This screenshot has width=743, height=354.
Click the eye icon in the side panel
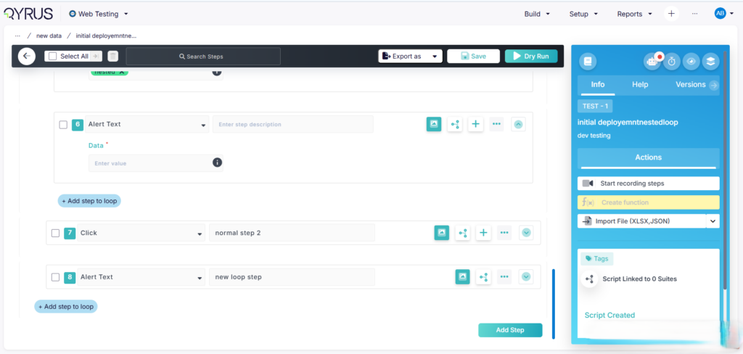[x=691, y=62]
